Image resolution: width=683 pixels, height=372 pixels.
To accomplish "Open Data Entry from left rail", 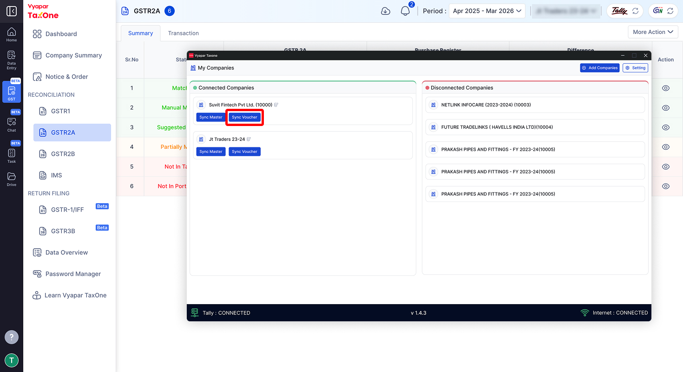I will tap(12, 60).
